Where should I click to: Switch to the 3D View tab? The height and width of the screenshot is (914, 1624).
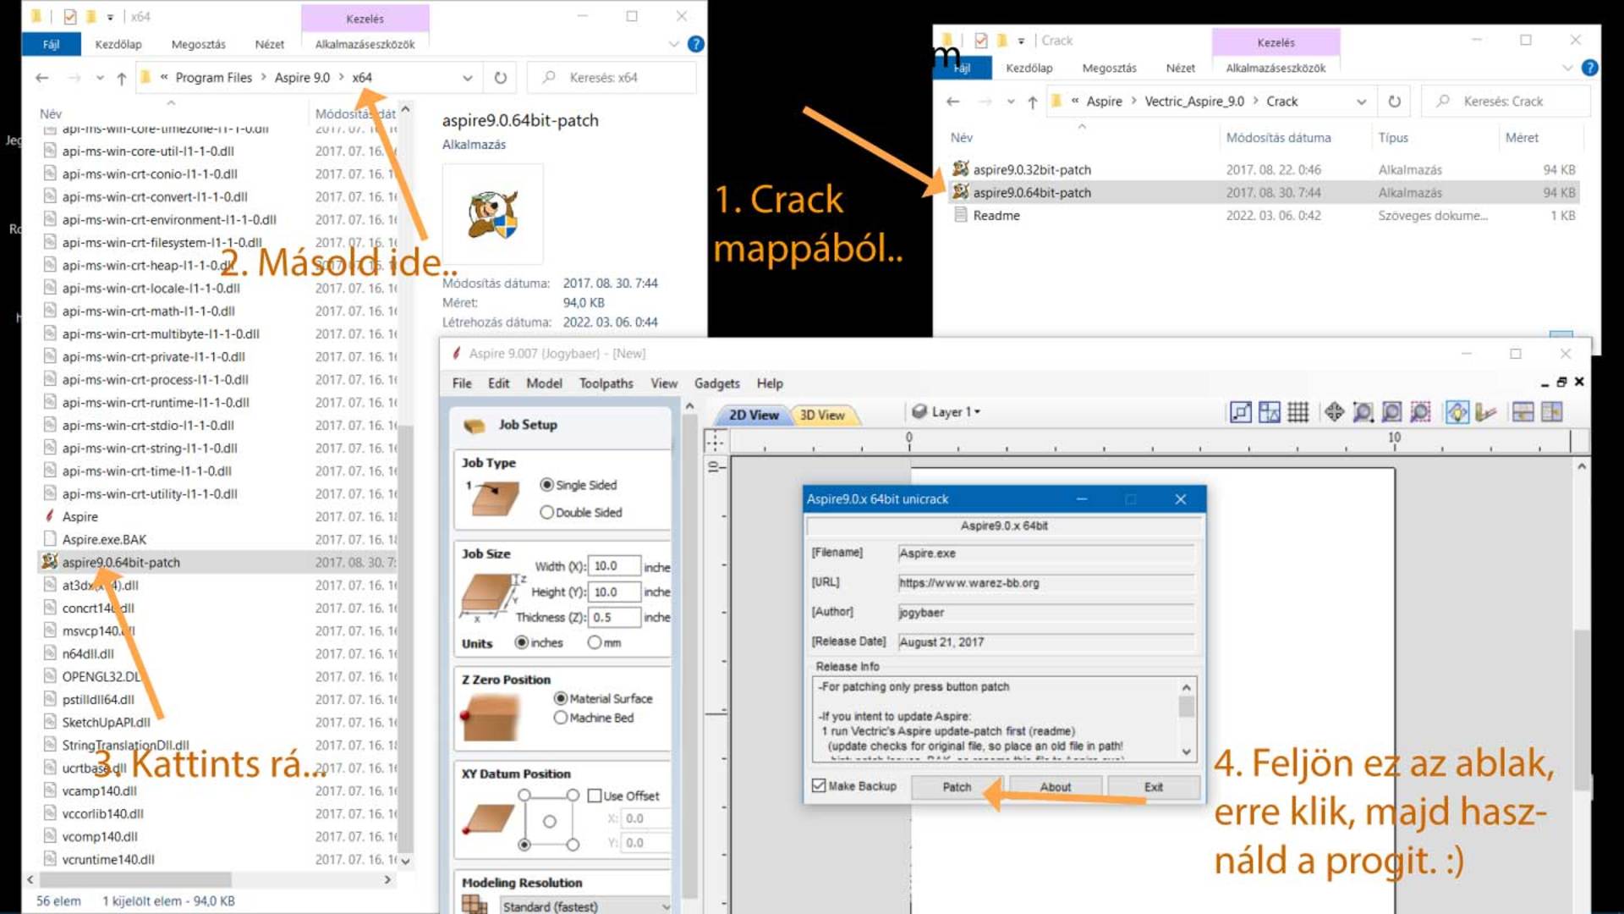(823, 415)
